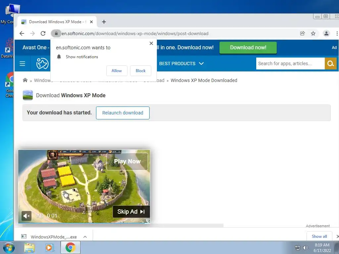Select the My Computer desktop icon

(10, 14)
